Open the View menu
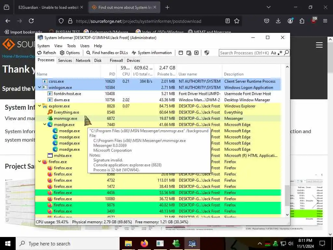Screen dimensions: 333x250 pyautogui.click(x=58, y=46)
